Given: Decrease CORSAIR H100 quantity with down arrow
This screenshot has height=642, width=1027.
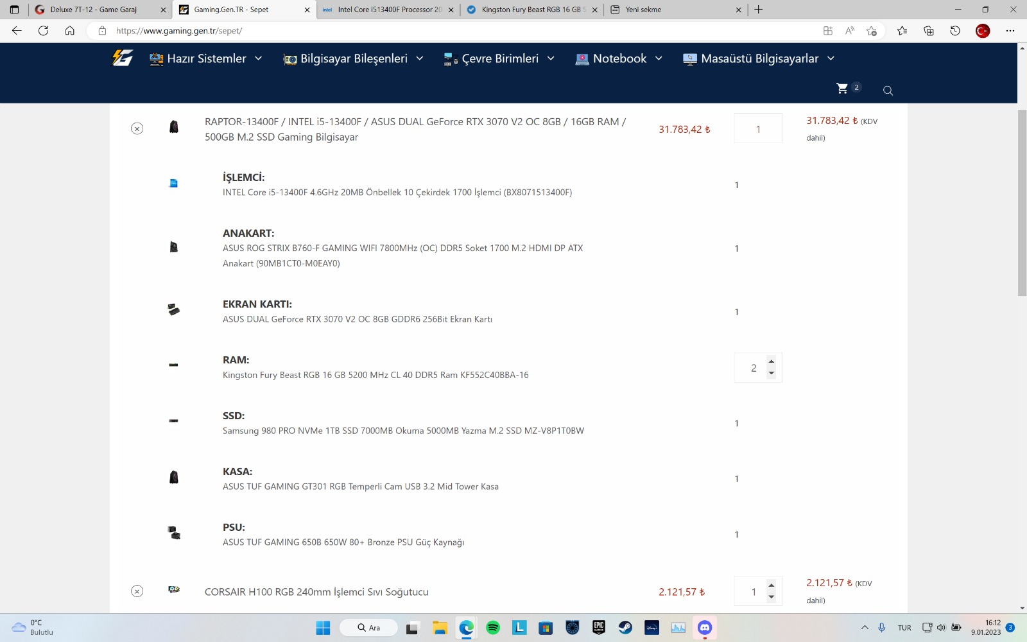Looking at the screenshot, I should [x=772, y=597].
